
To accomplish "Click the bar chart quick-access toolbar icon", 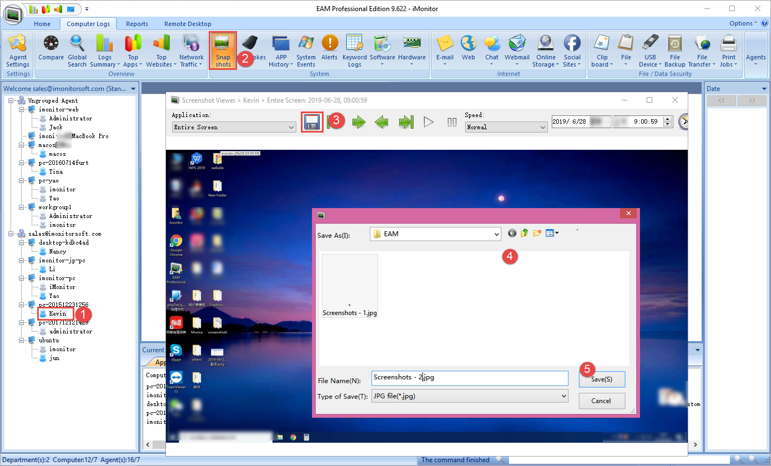I will point(34,9).
